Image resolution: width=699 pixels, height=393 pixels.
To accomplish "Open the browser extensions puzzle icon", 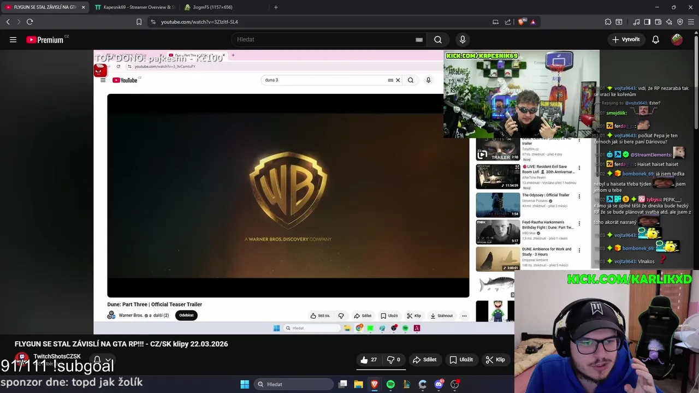I will [608, 22].
